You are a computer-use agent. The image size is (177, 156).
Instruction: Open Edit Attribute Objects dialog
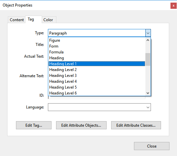click(x=81, y=125)
